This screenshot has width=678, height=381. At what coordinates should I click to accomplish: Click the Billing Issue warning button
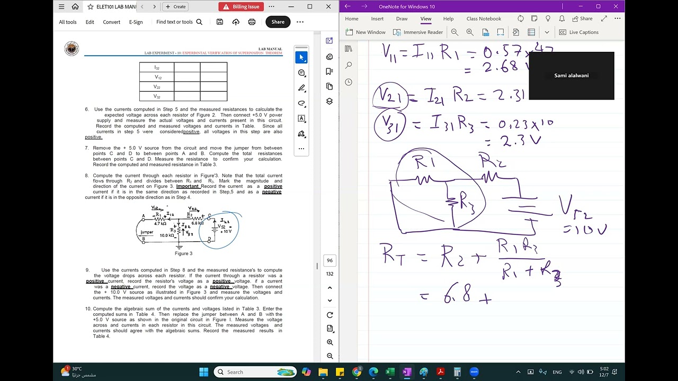coord(241,6)
